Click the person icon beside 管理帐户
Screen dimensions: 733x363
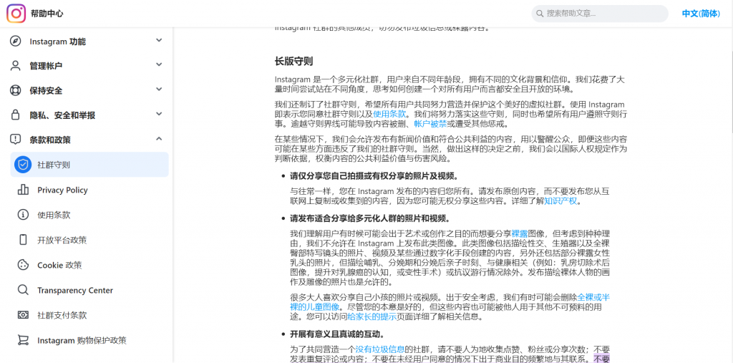tap(16, 66)
